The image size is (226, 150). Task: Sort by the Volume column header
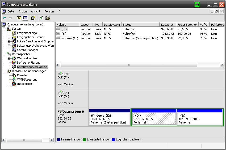67,25
